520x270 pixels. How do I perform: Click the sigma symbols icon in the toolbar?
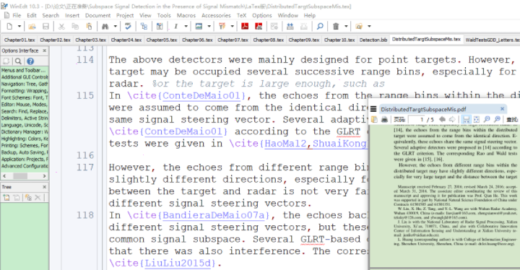click(160, 26)
